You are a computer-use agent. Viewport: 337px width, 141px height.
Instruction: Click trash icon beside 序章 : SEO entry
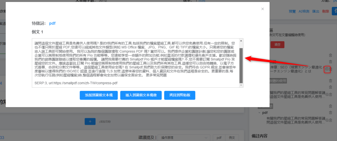331,69
